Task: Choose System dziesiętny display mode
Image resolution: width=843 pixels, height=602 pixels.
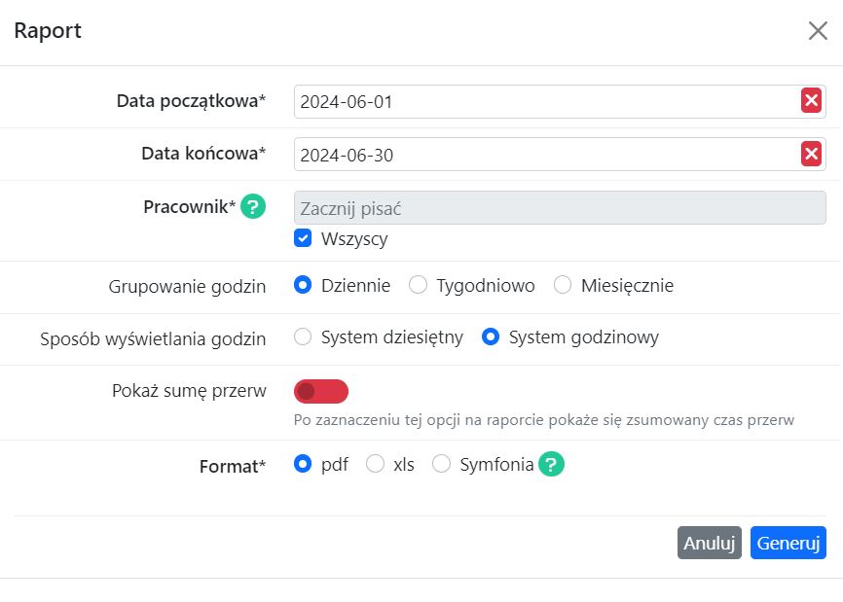Action: (303, 338)
